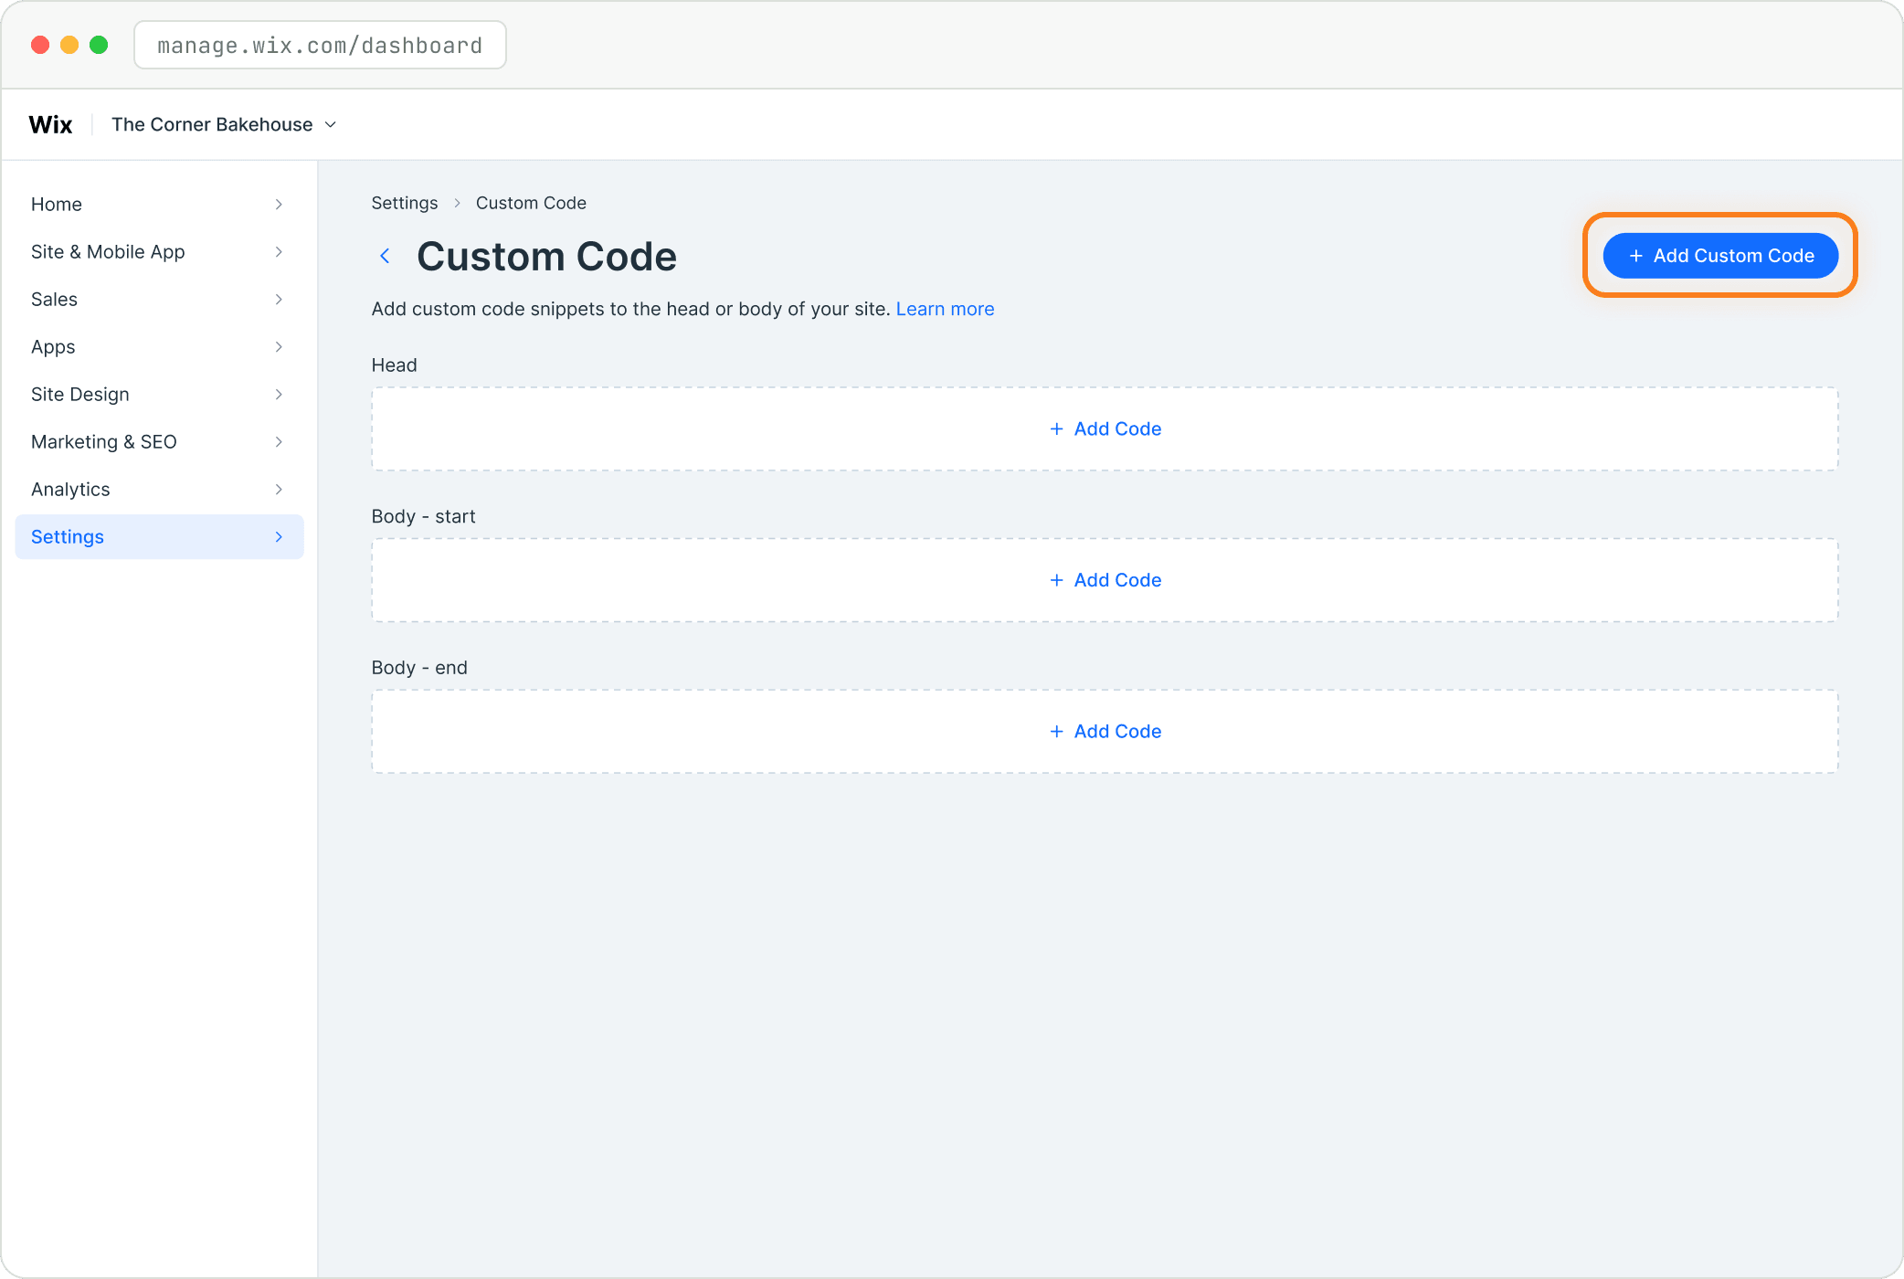Minimize the window with the yellow button
This screenshot has height=1279, width=1904.
(69, 45)
